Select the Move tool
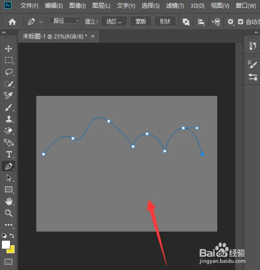This screenshot has height=270, width=260. tap(8, 49)
